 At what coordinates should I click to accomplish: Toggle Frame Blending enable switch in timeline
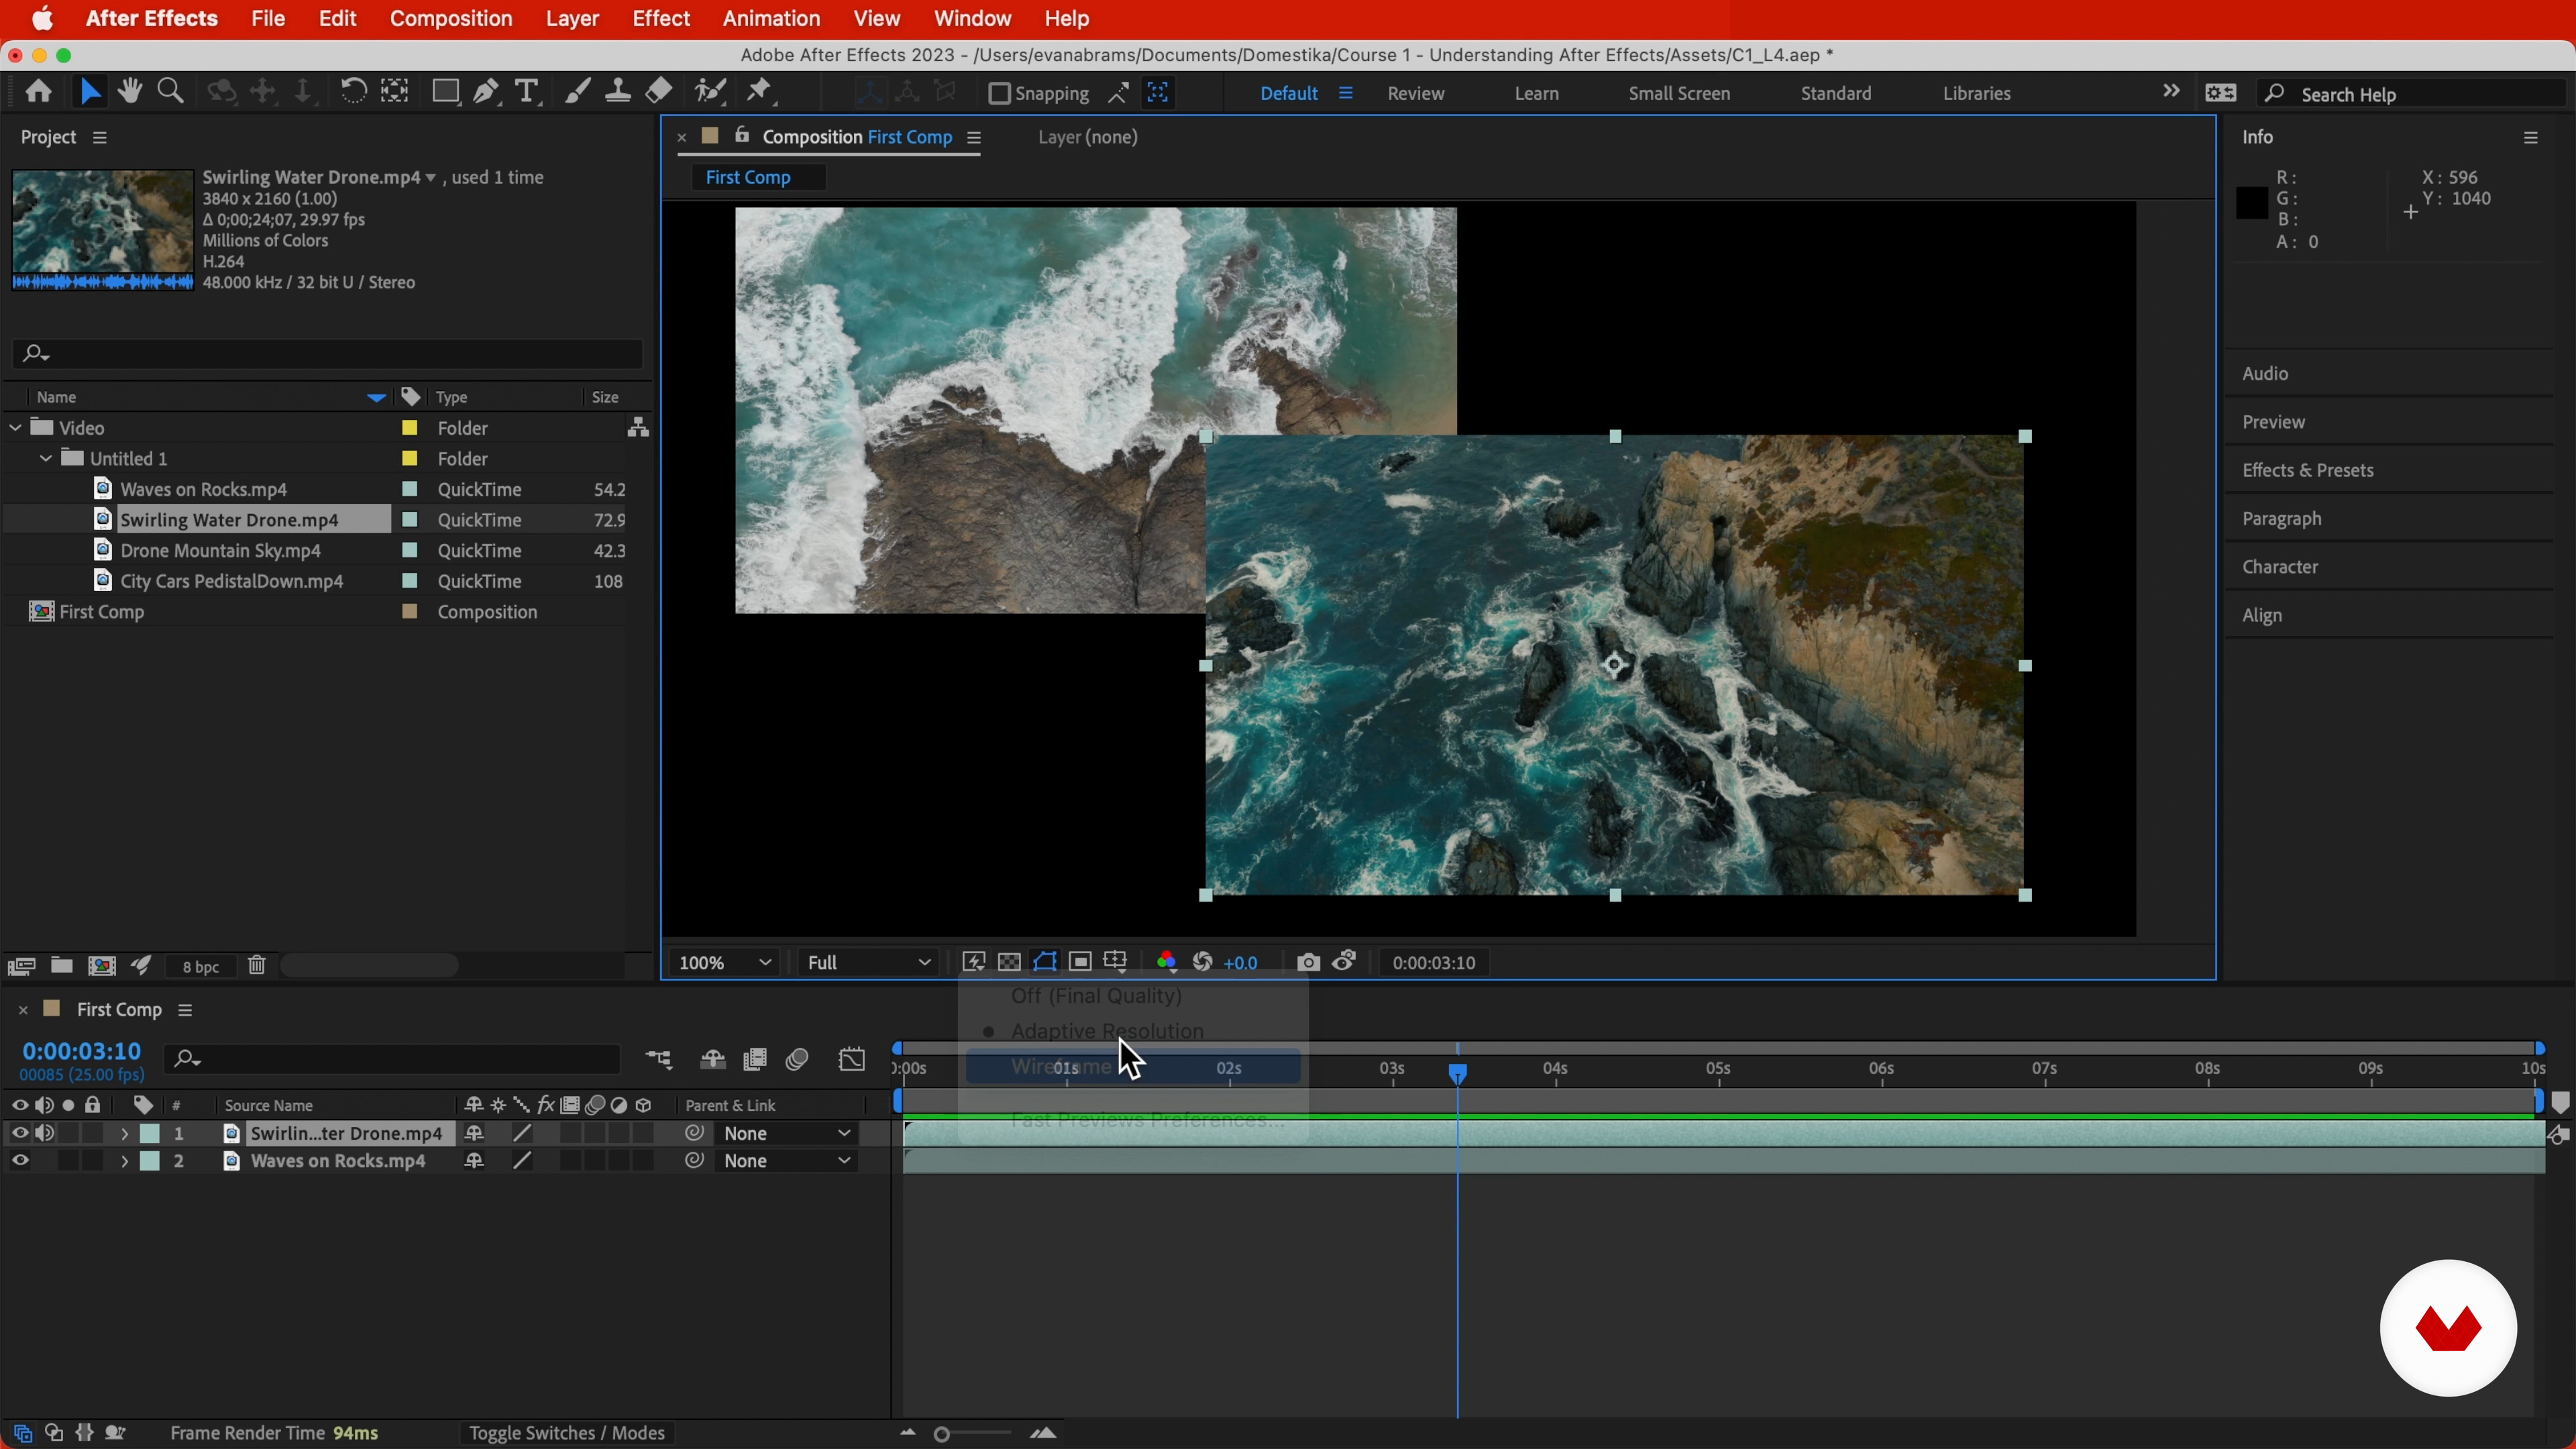coord(755,1060)
